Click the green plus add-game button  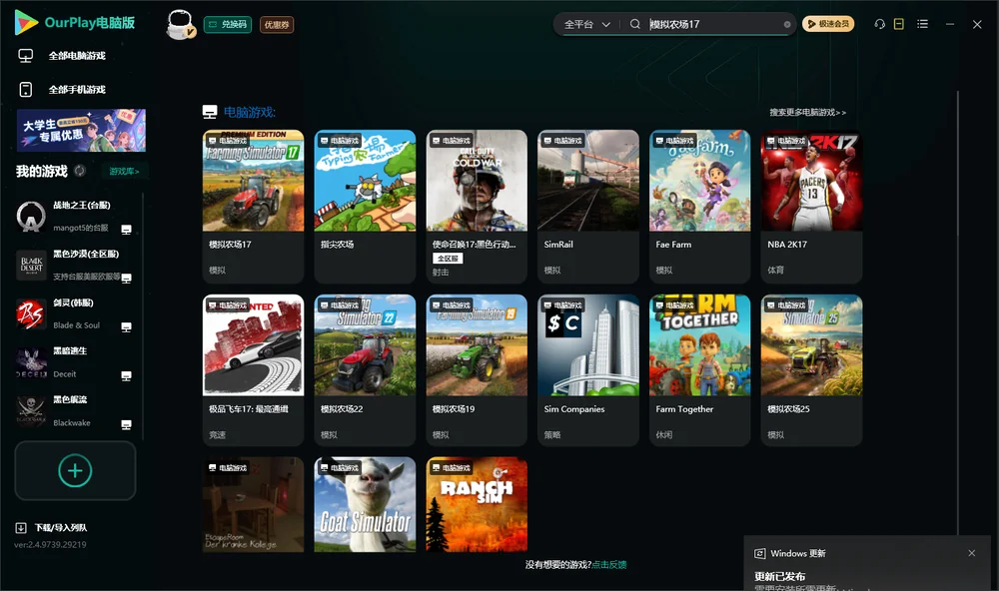coord(75,470)
